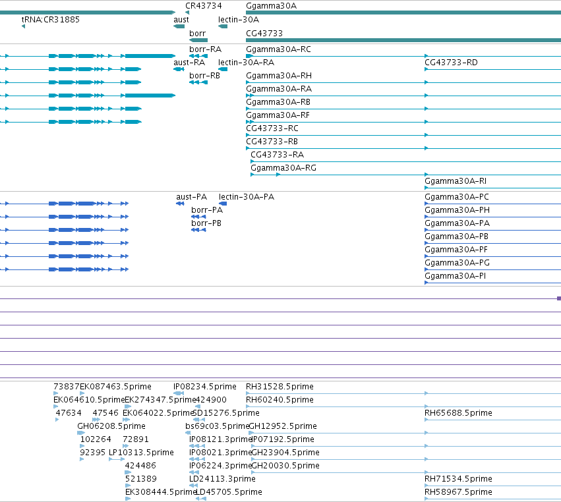Select transcript CG43733-RA
Image resolution: width=561 pixels, height=502 pixels.
point(278,154)
